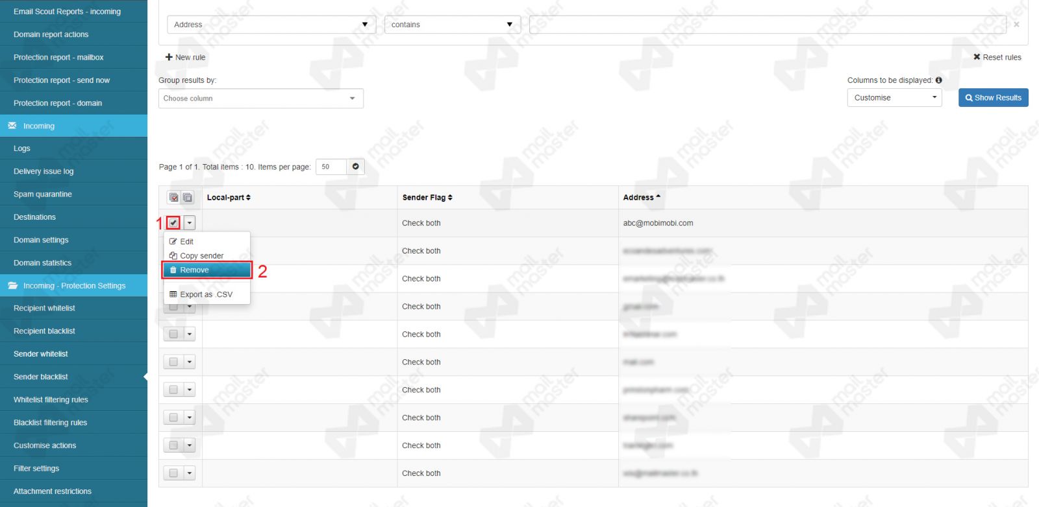Open Sender blacklist in the sidebar
Image resolution: width=1039 pixels, height=507 pixels.
(73, 377)
